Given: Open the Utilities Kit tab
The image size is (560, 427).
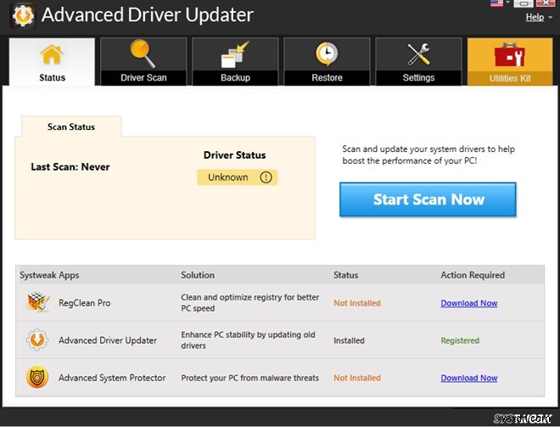Looking at the screenshot, I should tap(510, 62).
